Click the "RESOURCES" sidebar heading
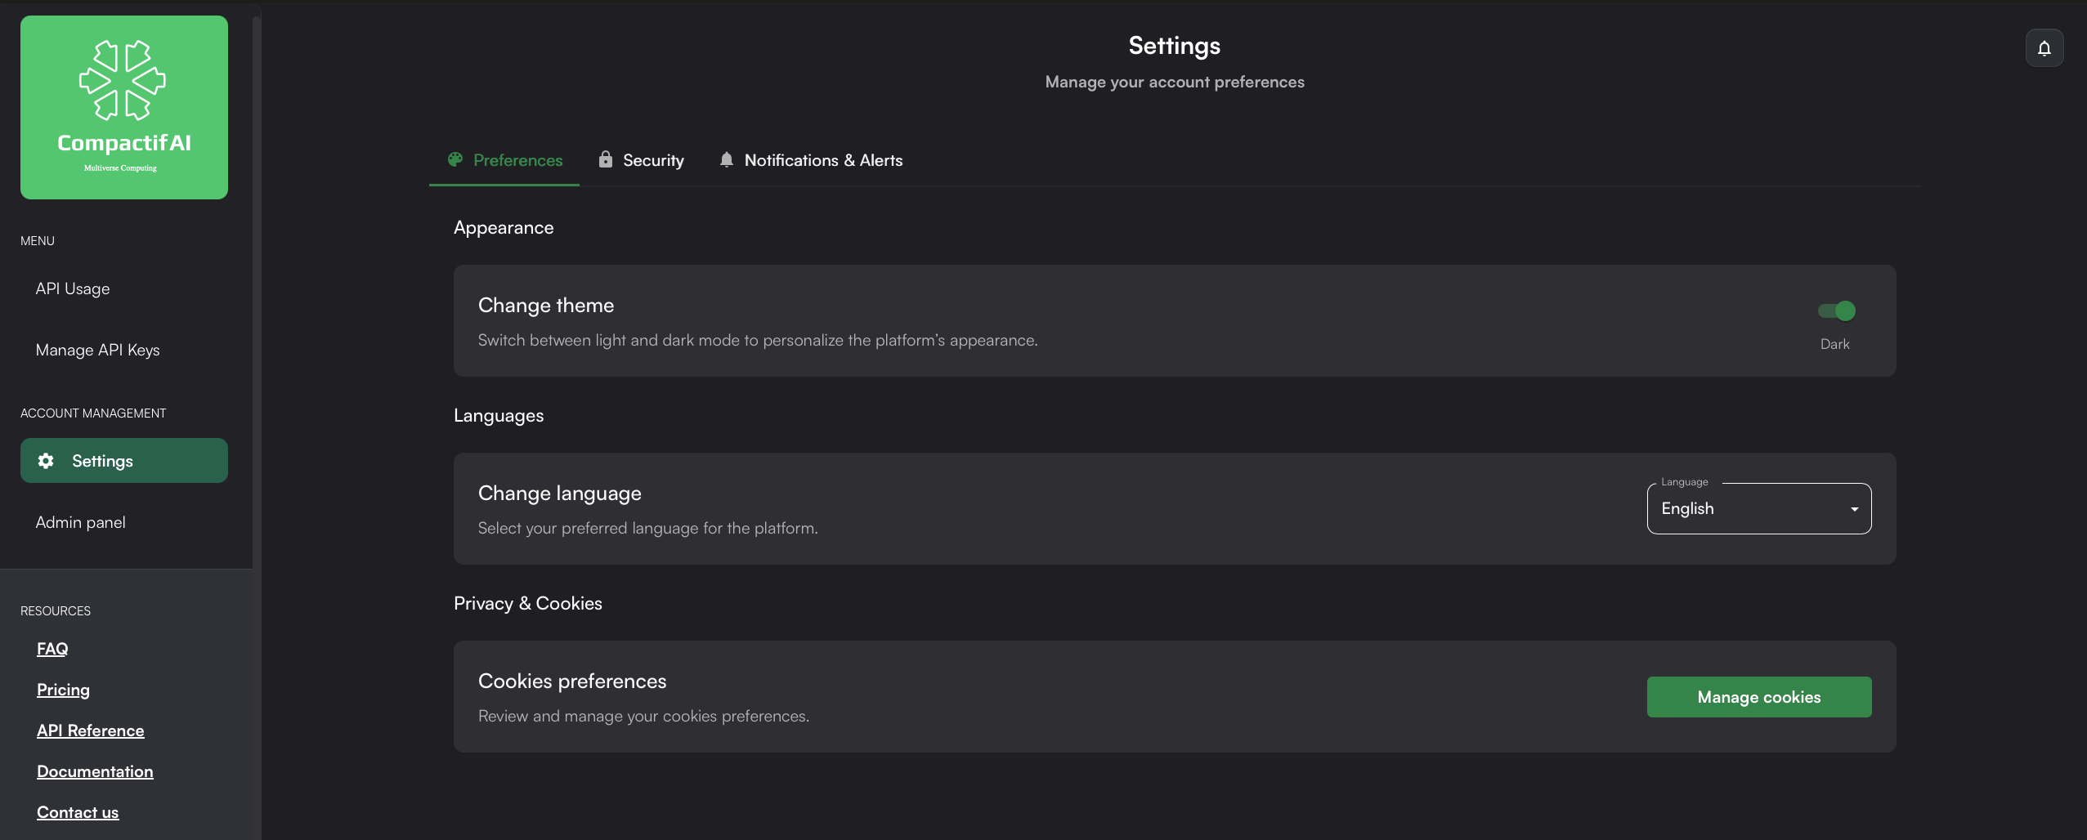The image size is (2087, 840). tap(56, 611)
